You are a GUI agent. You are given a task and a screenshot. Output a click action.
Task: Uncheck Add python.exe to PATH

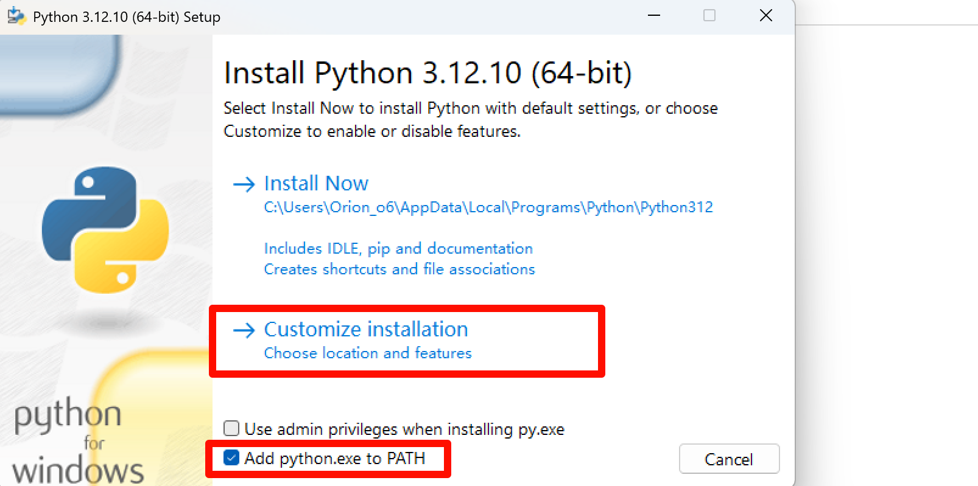(231, 458)
